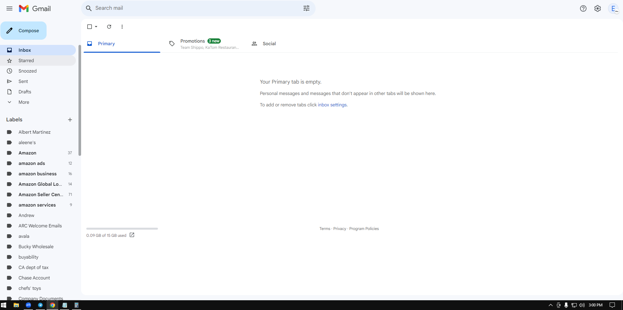Open storage management external link icon
The image size is (623, 310).
(132, 235)
